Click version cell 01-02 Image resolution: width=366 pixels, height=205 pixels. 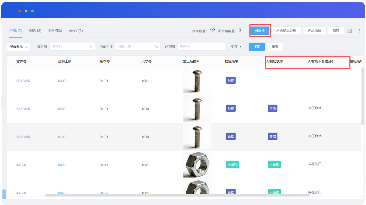104,193
